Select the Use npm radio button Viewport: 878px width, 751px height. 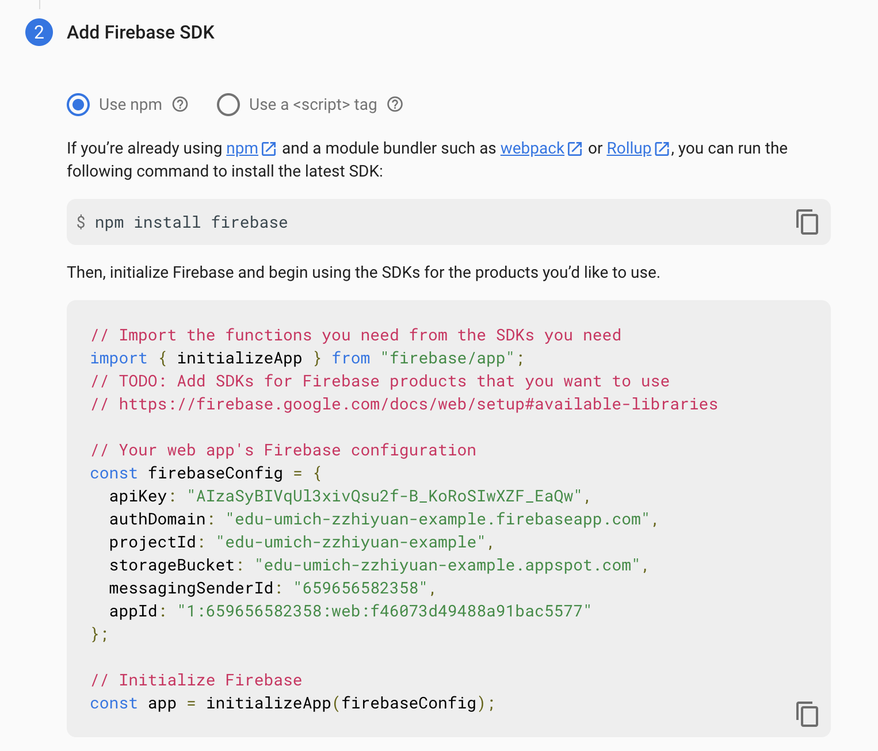(78, 105)
